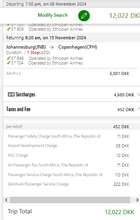The width and height of the screenshot is (140, 220).
Task: Click the Trip Total amount 12,022 DKK
Action: tap(120, 212)
